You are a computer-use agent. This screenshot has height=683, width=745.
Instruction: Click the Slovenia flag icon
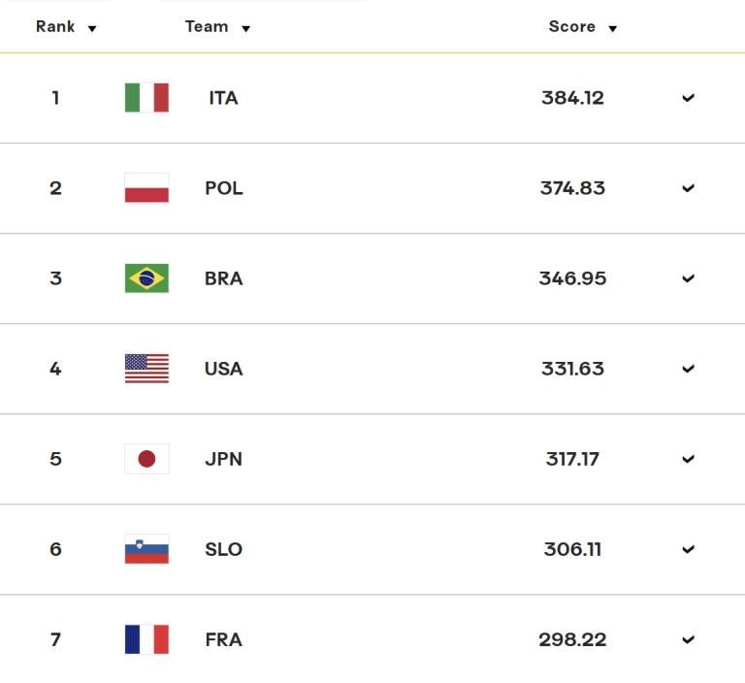click(146, 549)
